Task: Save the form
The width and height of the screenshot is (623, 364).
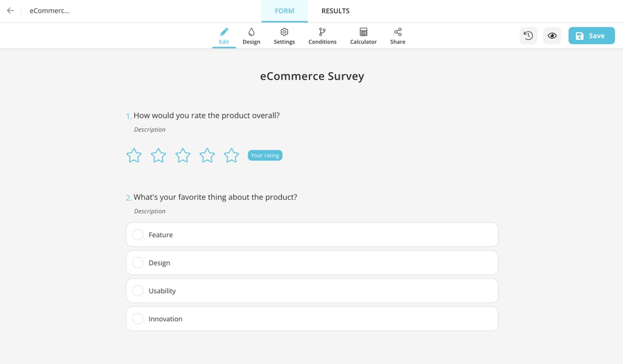Action: tap(591, 36)
